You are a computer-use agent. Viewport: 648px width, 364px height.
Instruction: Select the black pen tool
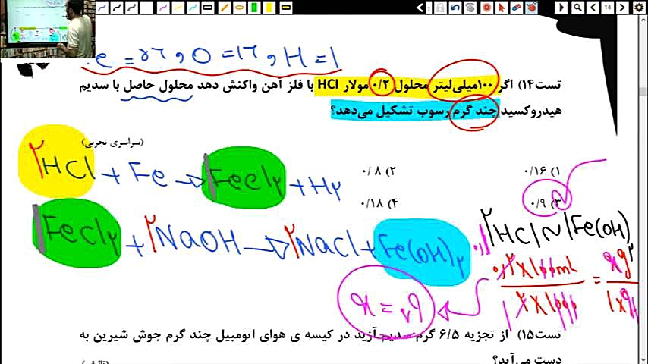pos(117,8)
